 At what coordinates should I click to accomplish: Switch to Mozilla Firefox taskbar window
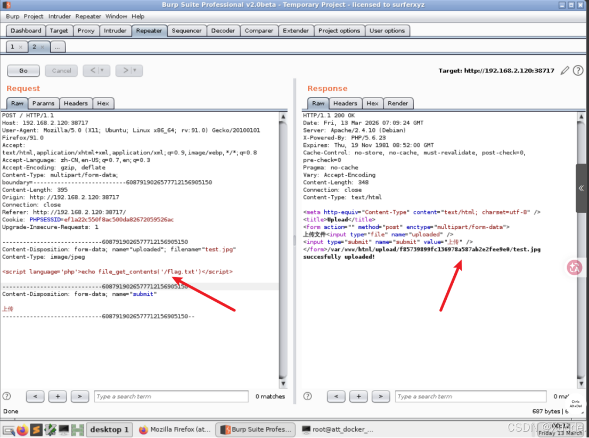(x=175, y=429)
